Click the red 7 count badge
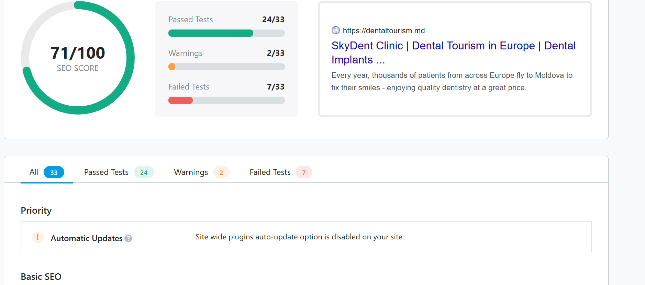Viewport: 645px width, 285px height. click(304, 173)
